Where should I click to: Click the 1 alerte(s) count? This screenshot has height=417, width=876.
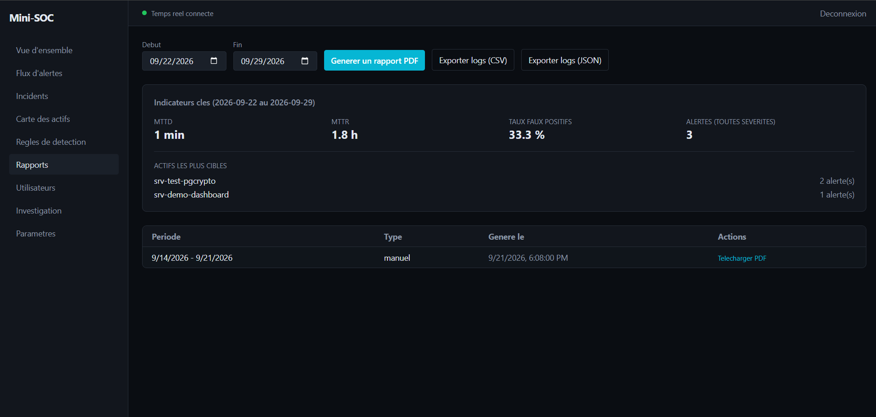837,195
